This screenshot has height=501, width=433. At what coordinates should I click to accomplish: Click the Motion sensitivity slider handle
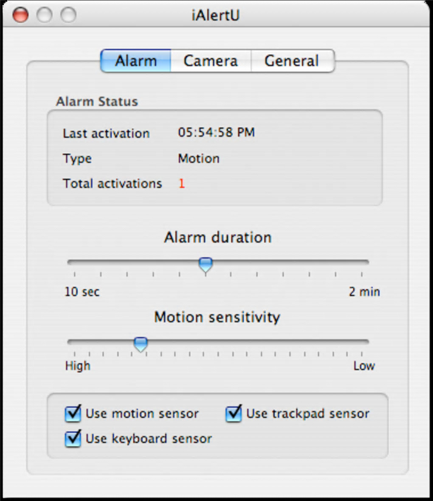click(141, 344)
